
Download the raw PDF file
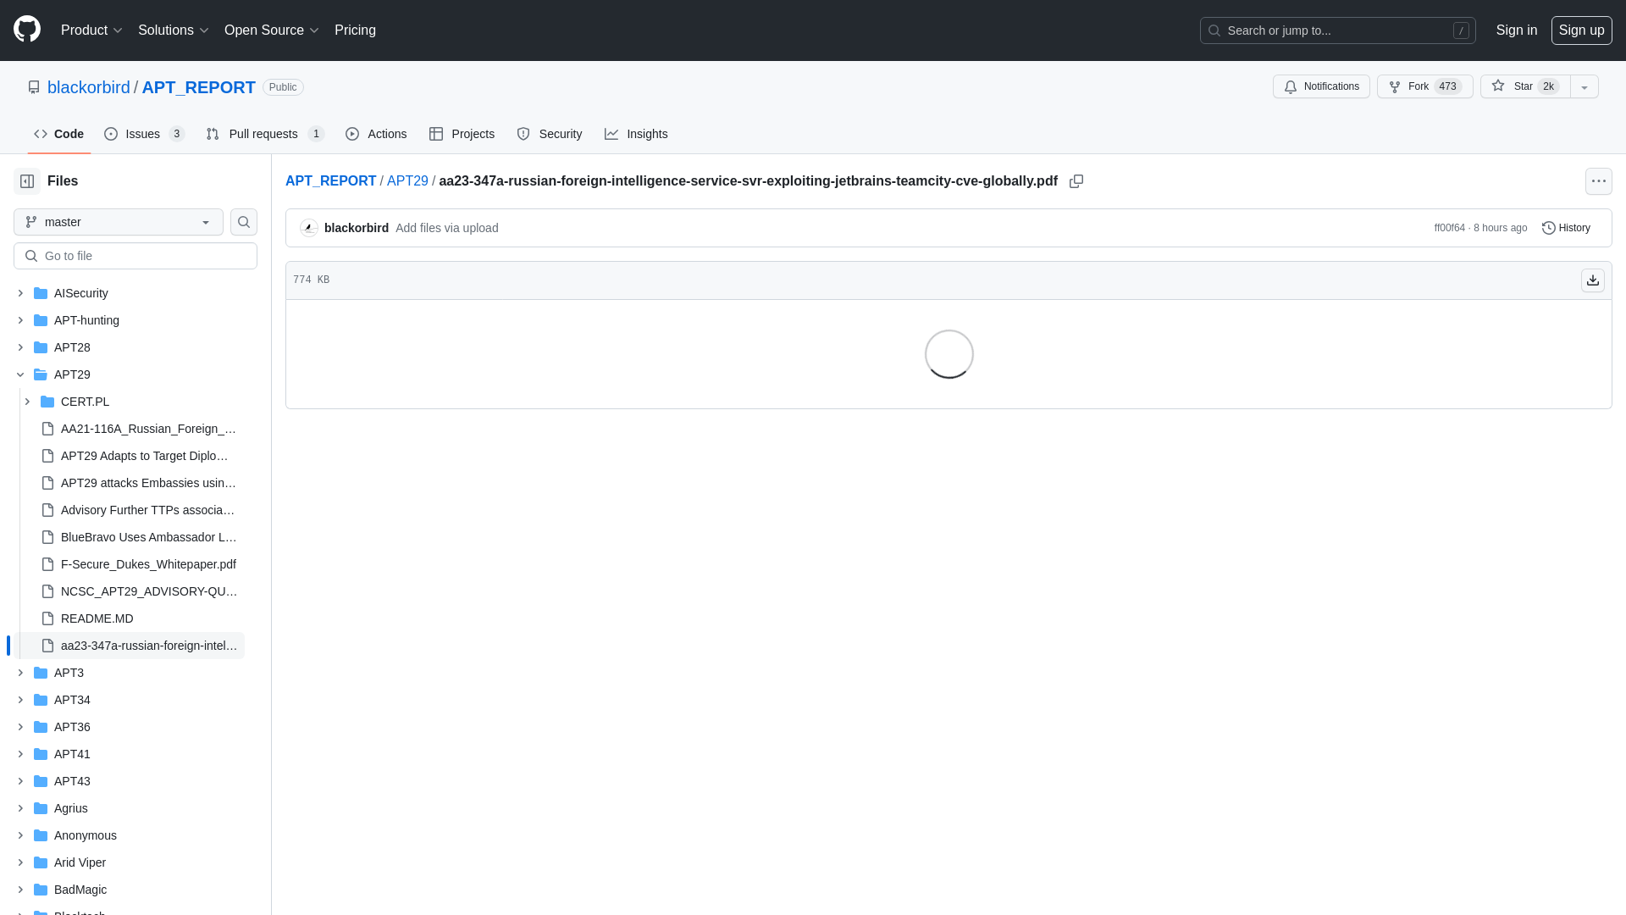[x=1593, y=280]
